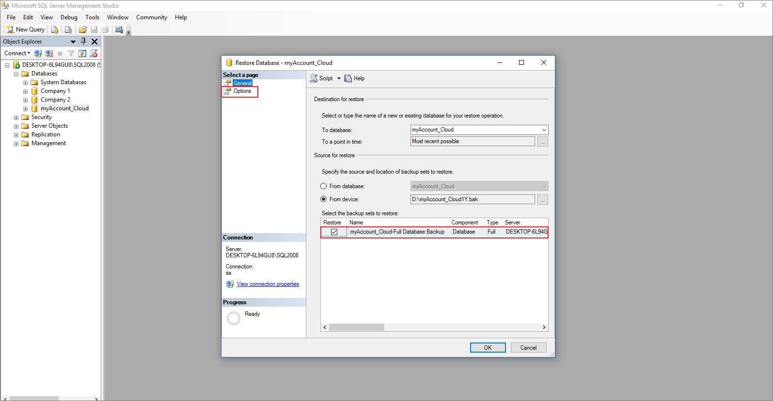773x401 pixels.
Task: Expand the Company 1 database node
Action: click(x=25, y=91)
